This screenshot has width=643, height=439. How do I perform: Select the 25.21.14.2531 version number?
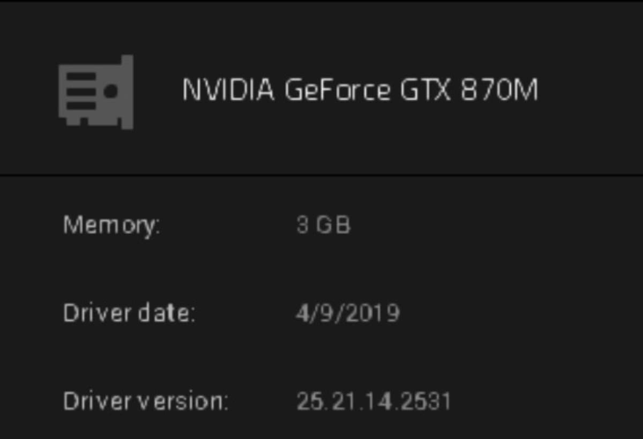coord(373,400)
